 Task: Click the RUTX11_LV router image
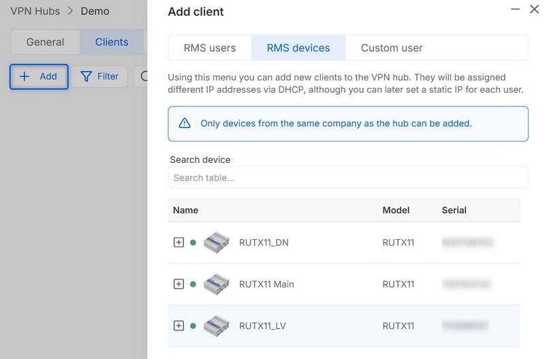pos(217,326)
